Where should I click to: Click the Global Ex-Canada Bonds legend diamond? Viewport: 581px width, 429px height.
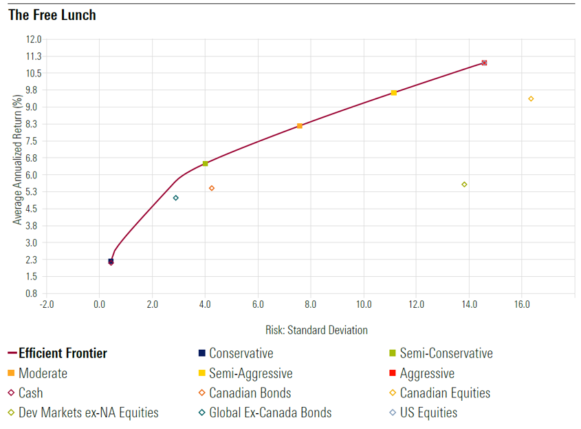pos(201,413)
